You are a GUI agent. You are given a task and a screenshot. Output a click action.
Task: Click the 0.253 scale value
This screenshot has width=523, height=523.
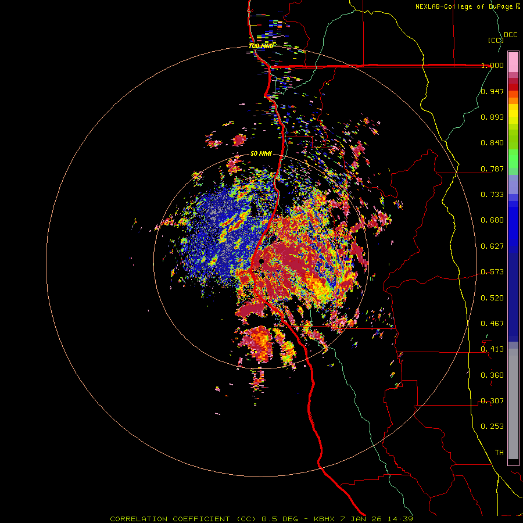coord(492,427)
